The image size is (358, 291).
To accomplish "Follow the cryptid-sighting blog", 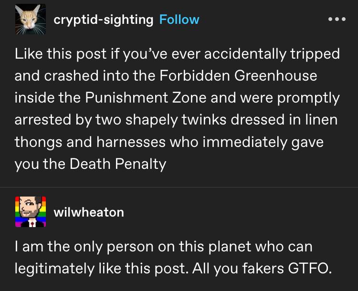I will click(179, 20).
